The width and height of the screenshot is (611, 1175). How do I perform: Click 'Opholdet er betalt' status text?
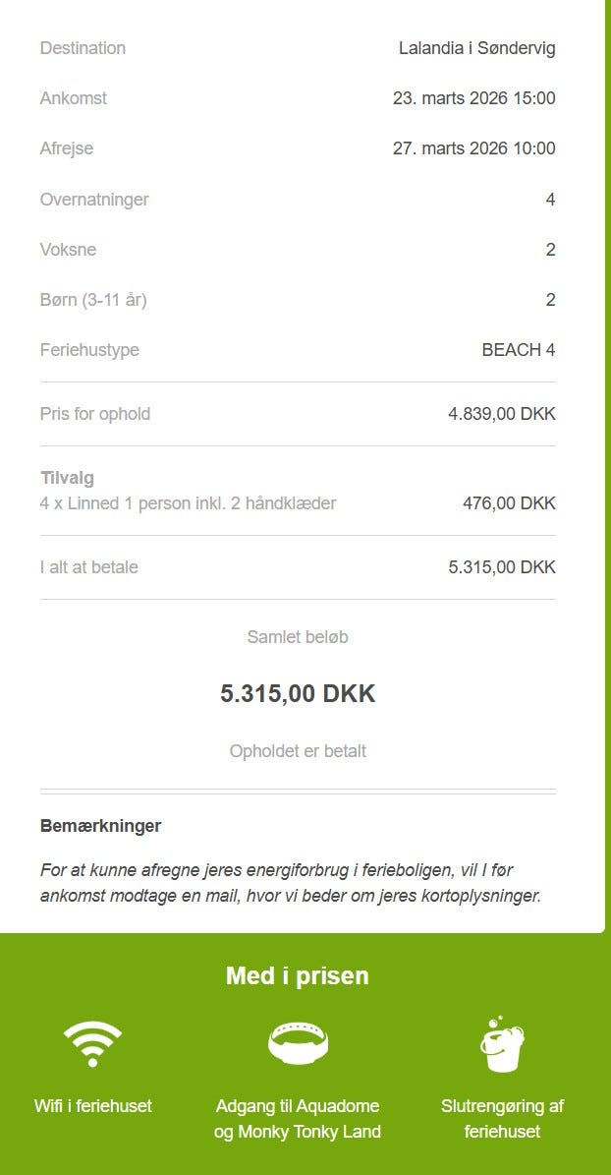coord(298,751)
